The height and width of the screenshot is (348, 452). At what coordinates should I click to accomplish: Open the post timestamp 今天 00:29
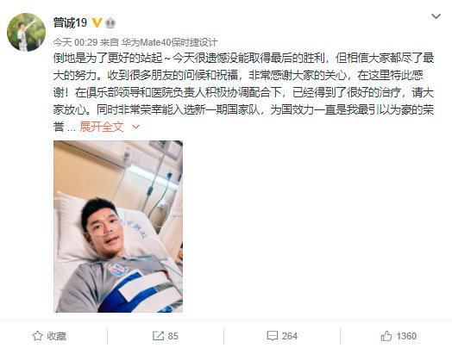pos(75,42)
